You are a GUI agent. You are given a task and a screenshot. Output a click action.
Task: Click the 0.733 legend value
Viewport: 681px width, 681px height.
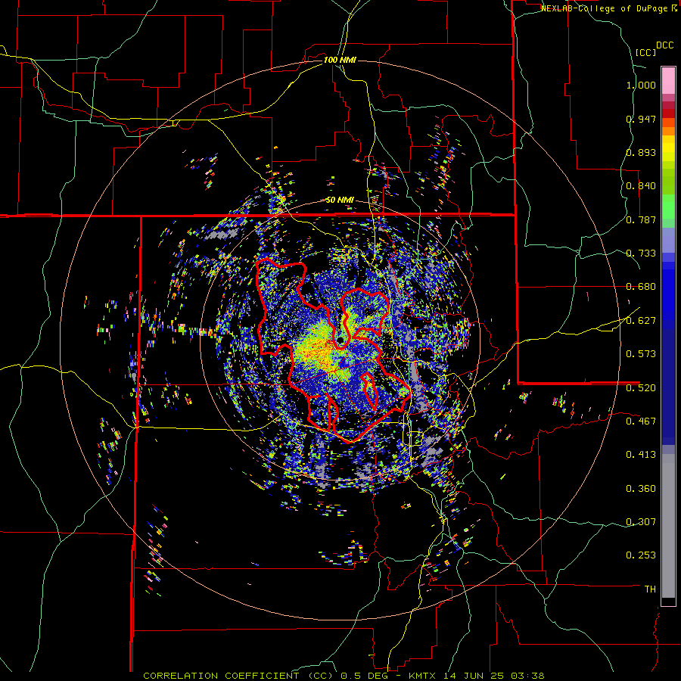coord(641,253)
